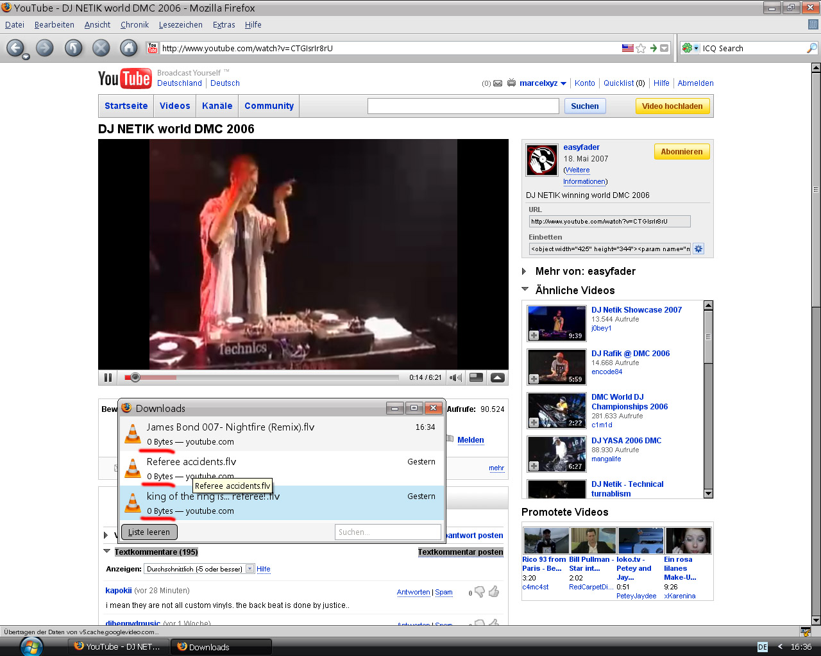Open the marcelxyz account dropdown
The image size is (821, 656).
(x=563, y=83)
